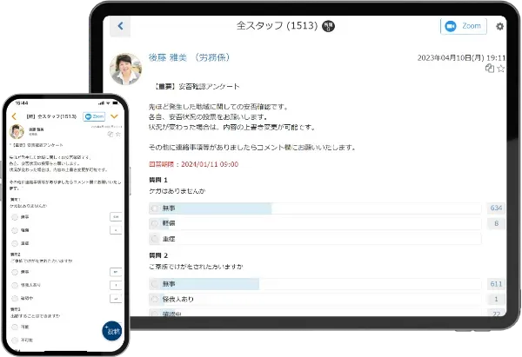The height and width of the screenshot is (357, 522).
Task: Click 【重要】安否確認アンケート heading on tablet
Action: (196, 86)
